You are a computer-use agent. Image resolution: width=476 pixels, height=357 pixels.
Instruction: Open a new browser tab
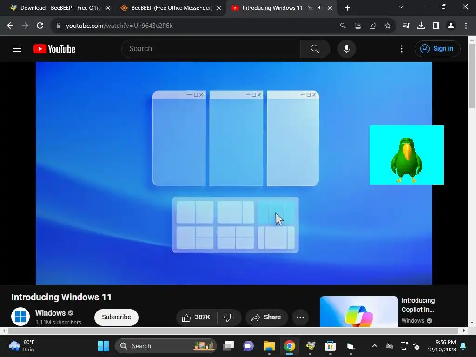(348, 8)
